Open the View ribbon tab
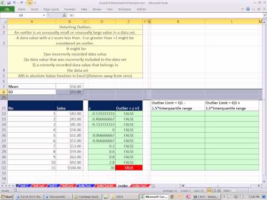Viewport: 267px width, 200px height. [x=110, y=9]
